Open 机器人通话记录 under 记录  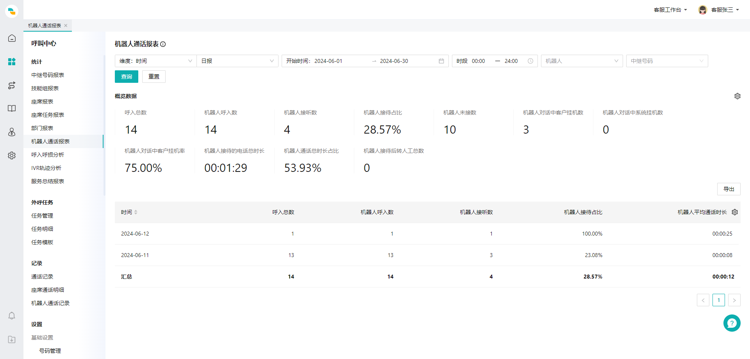coord(50,303)
